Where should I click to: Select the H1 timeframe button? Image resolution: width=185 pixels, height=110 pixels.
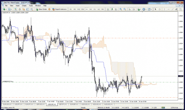87,9
